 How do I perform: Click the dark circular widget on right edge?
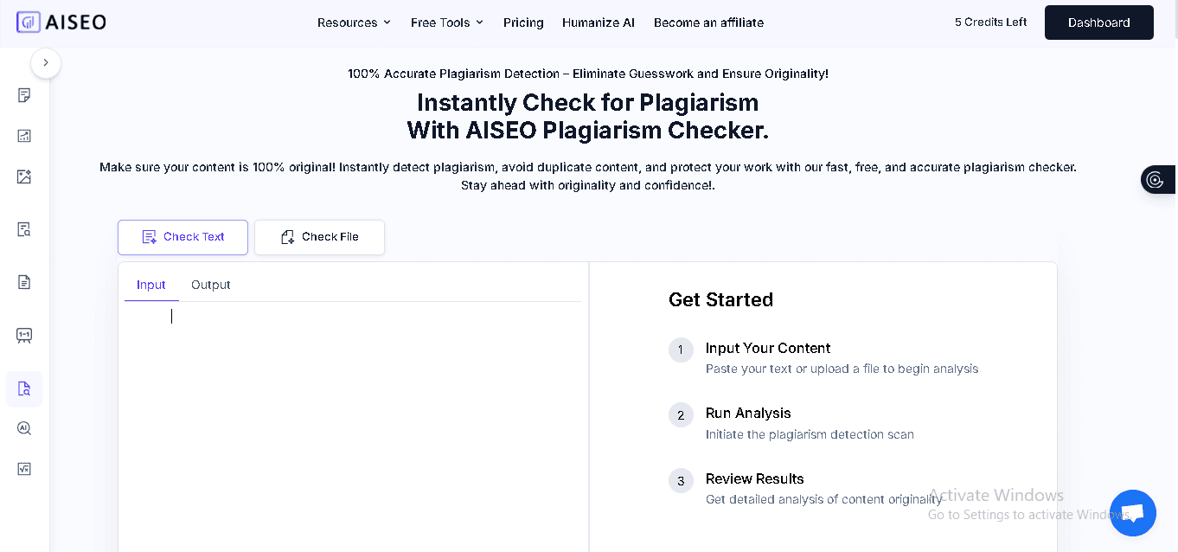click(x=1159, y=179)
